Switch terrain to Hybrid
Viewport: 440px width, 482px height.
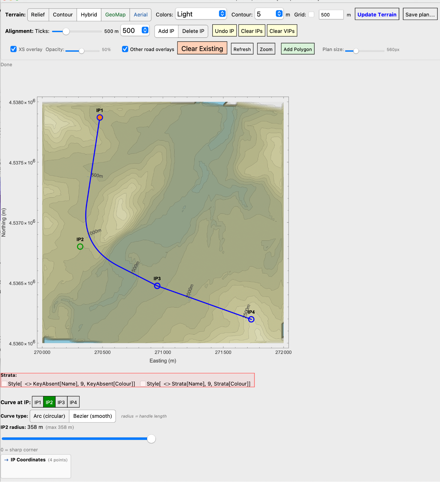point(89,15)
